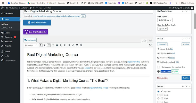
Task: Open the Paragraph format dropdown
Action: [x=31, y=45]
